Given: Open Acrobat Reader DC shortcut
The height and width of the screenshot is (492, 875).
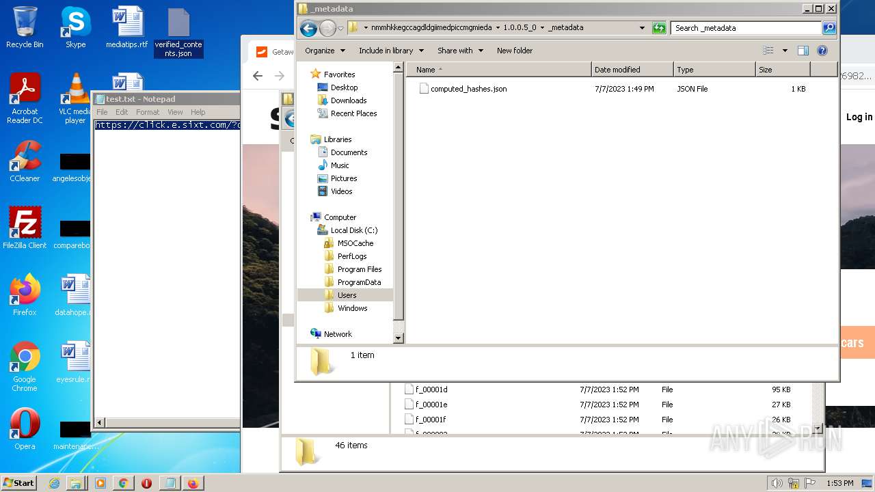Looking at the screenshot, I should 25,98.
